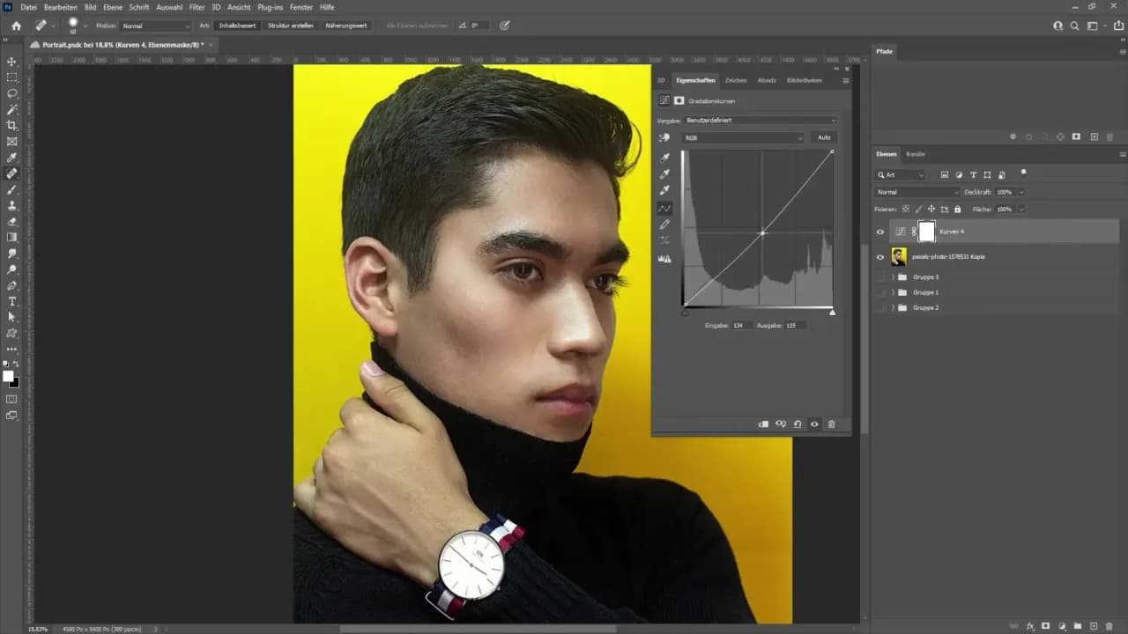Click the Home icon in options bar
Image resolution: width=1128 pixels, height=634 pixels.
pyautogui.click(x=16, y=26)
